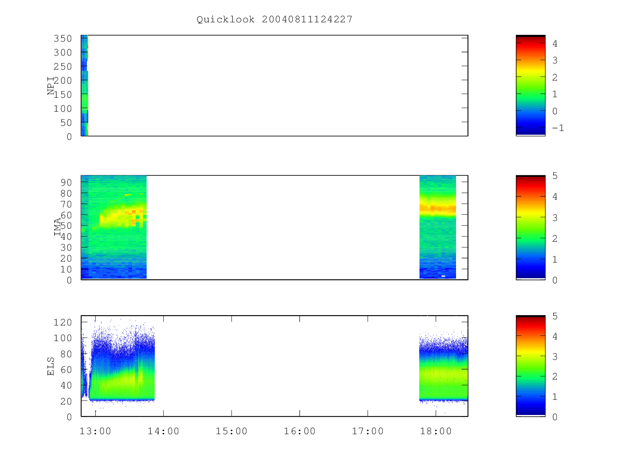Click the 60 tick on ELS axis
624x468 pixels.
tap(67, 369)
